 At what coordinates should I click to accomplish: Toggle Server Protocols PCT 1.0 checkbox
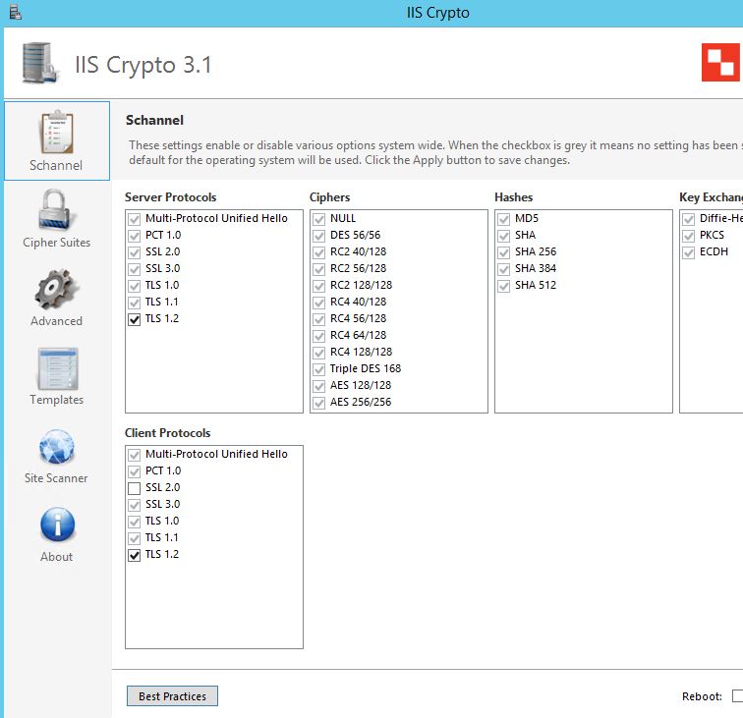point(134,236)
